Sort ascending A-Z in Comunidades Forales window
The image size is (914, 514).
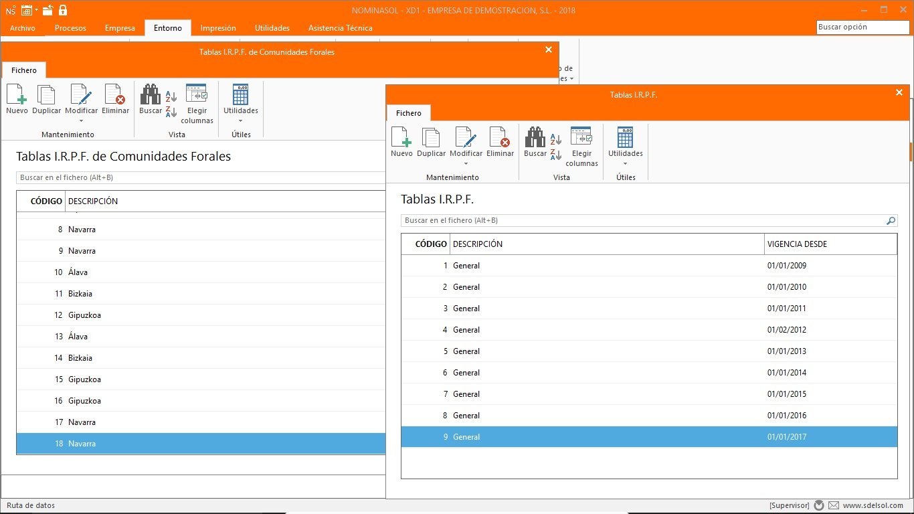(x=171, y=96)
